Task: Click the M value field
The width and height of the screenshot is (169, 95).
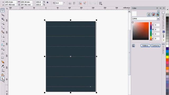Action: [x=157, y=29]
